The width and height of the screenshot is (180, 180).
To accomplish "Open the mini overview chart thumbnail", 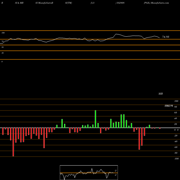I will tap(89, 172).
